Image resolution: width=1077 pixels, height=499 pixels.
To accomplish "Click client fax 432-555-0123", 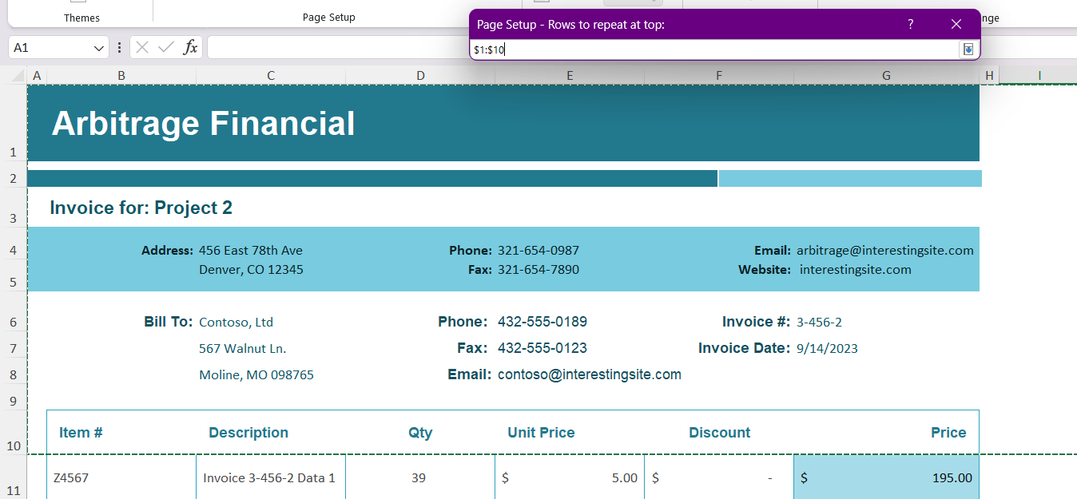I will (542, 348).
